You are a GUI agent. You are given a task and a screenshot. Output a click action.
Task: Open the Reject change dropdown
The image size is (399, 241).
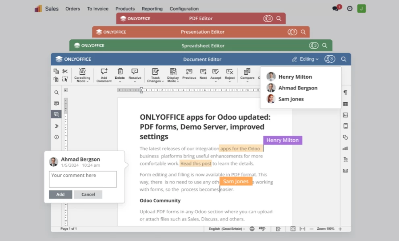(x=230, y=75)
